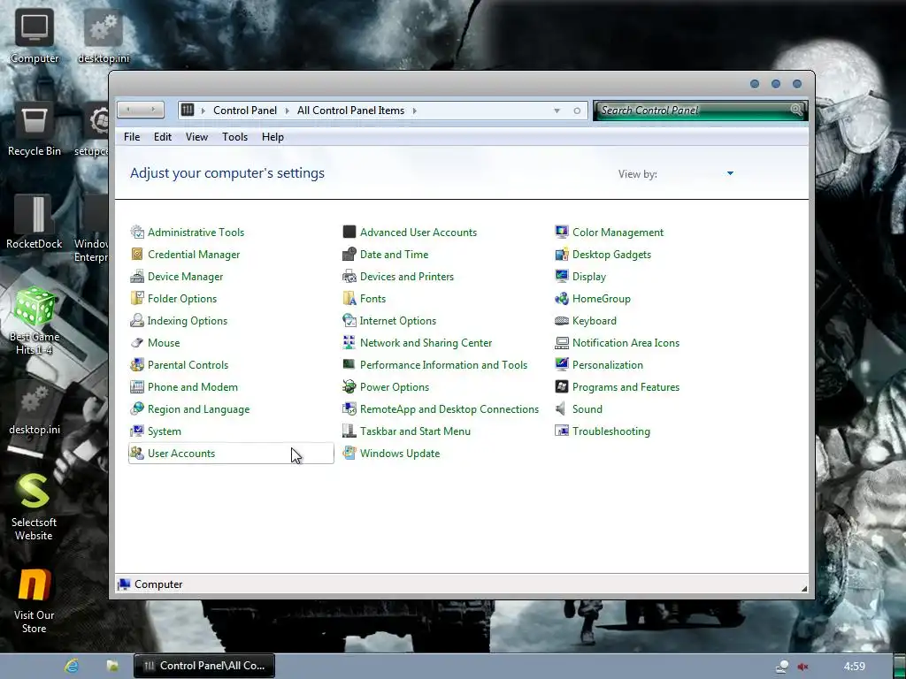Go back with the navigation arrow
This screenshot has width=906, height=679.
129,110
